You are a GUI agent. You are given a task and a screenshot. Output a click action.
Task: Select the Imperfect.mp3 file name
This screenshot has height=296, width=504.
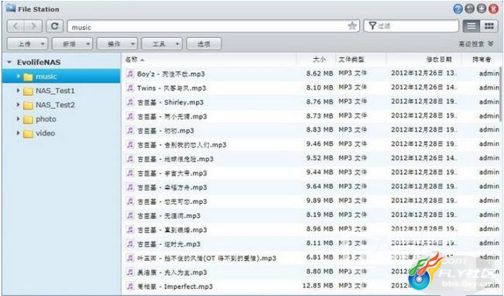[x=175, y=287]
